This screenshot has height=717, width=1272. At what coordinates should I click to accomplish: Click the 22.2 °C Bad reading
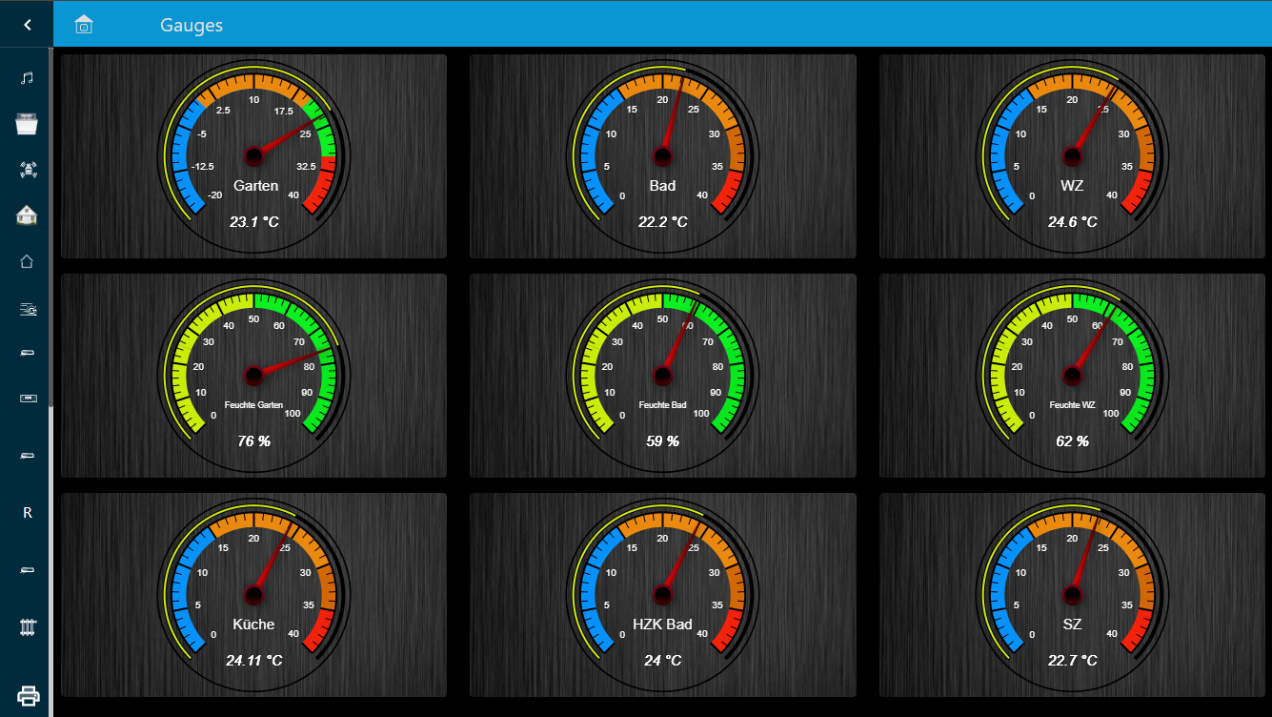pyautogui.click(x=663, y=222)
